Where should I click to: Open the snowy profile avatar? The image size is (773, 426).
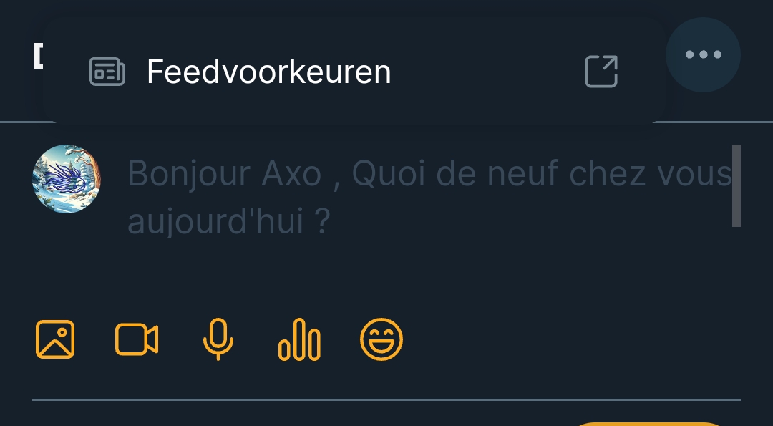tap(67, 179)
